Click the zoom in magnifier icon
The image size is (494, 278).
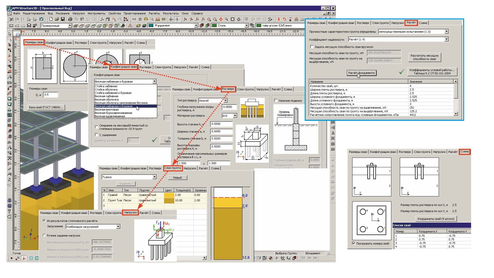pyautogui.click(x=209, y=19)
